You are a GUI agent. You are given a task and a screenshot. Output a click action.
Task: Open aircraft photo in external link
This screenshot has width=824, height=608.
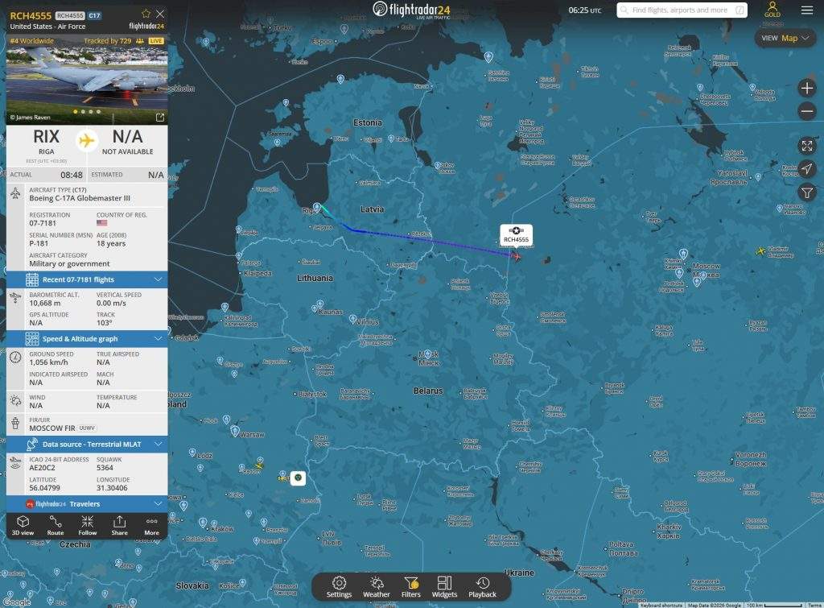160,118
